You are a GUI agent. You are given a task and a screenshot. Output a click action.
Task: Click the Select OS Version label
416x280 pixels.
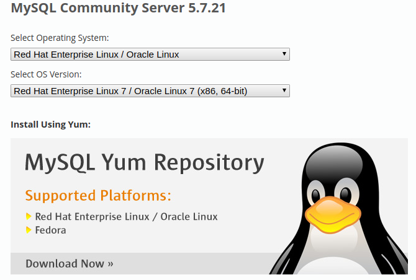point(46,74)
